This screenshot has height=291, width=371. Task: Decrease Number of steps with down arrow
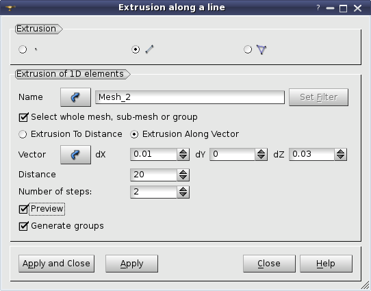(183, 194)
